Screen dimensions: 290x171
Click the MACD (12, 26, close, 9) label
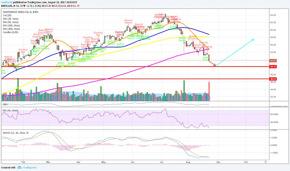16,133
